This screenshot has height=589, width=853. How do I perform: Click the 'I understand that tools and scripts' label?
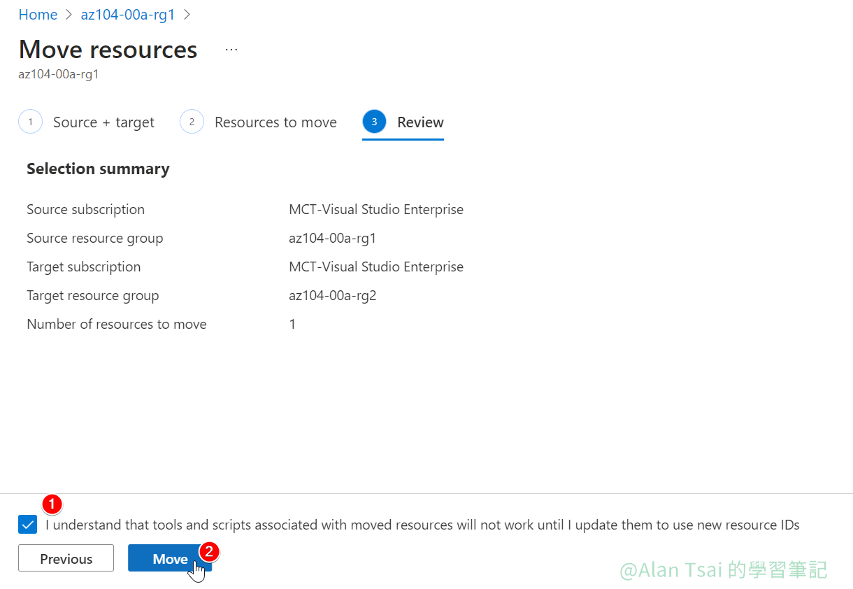coord(422,525)
